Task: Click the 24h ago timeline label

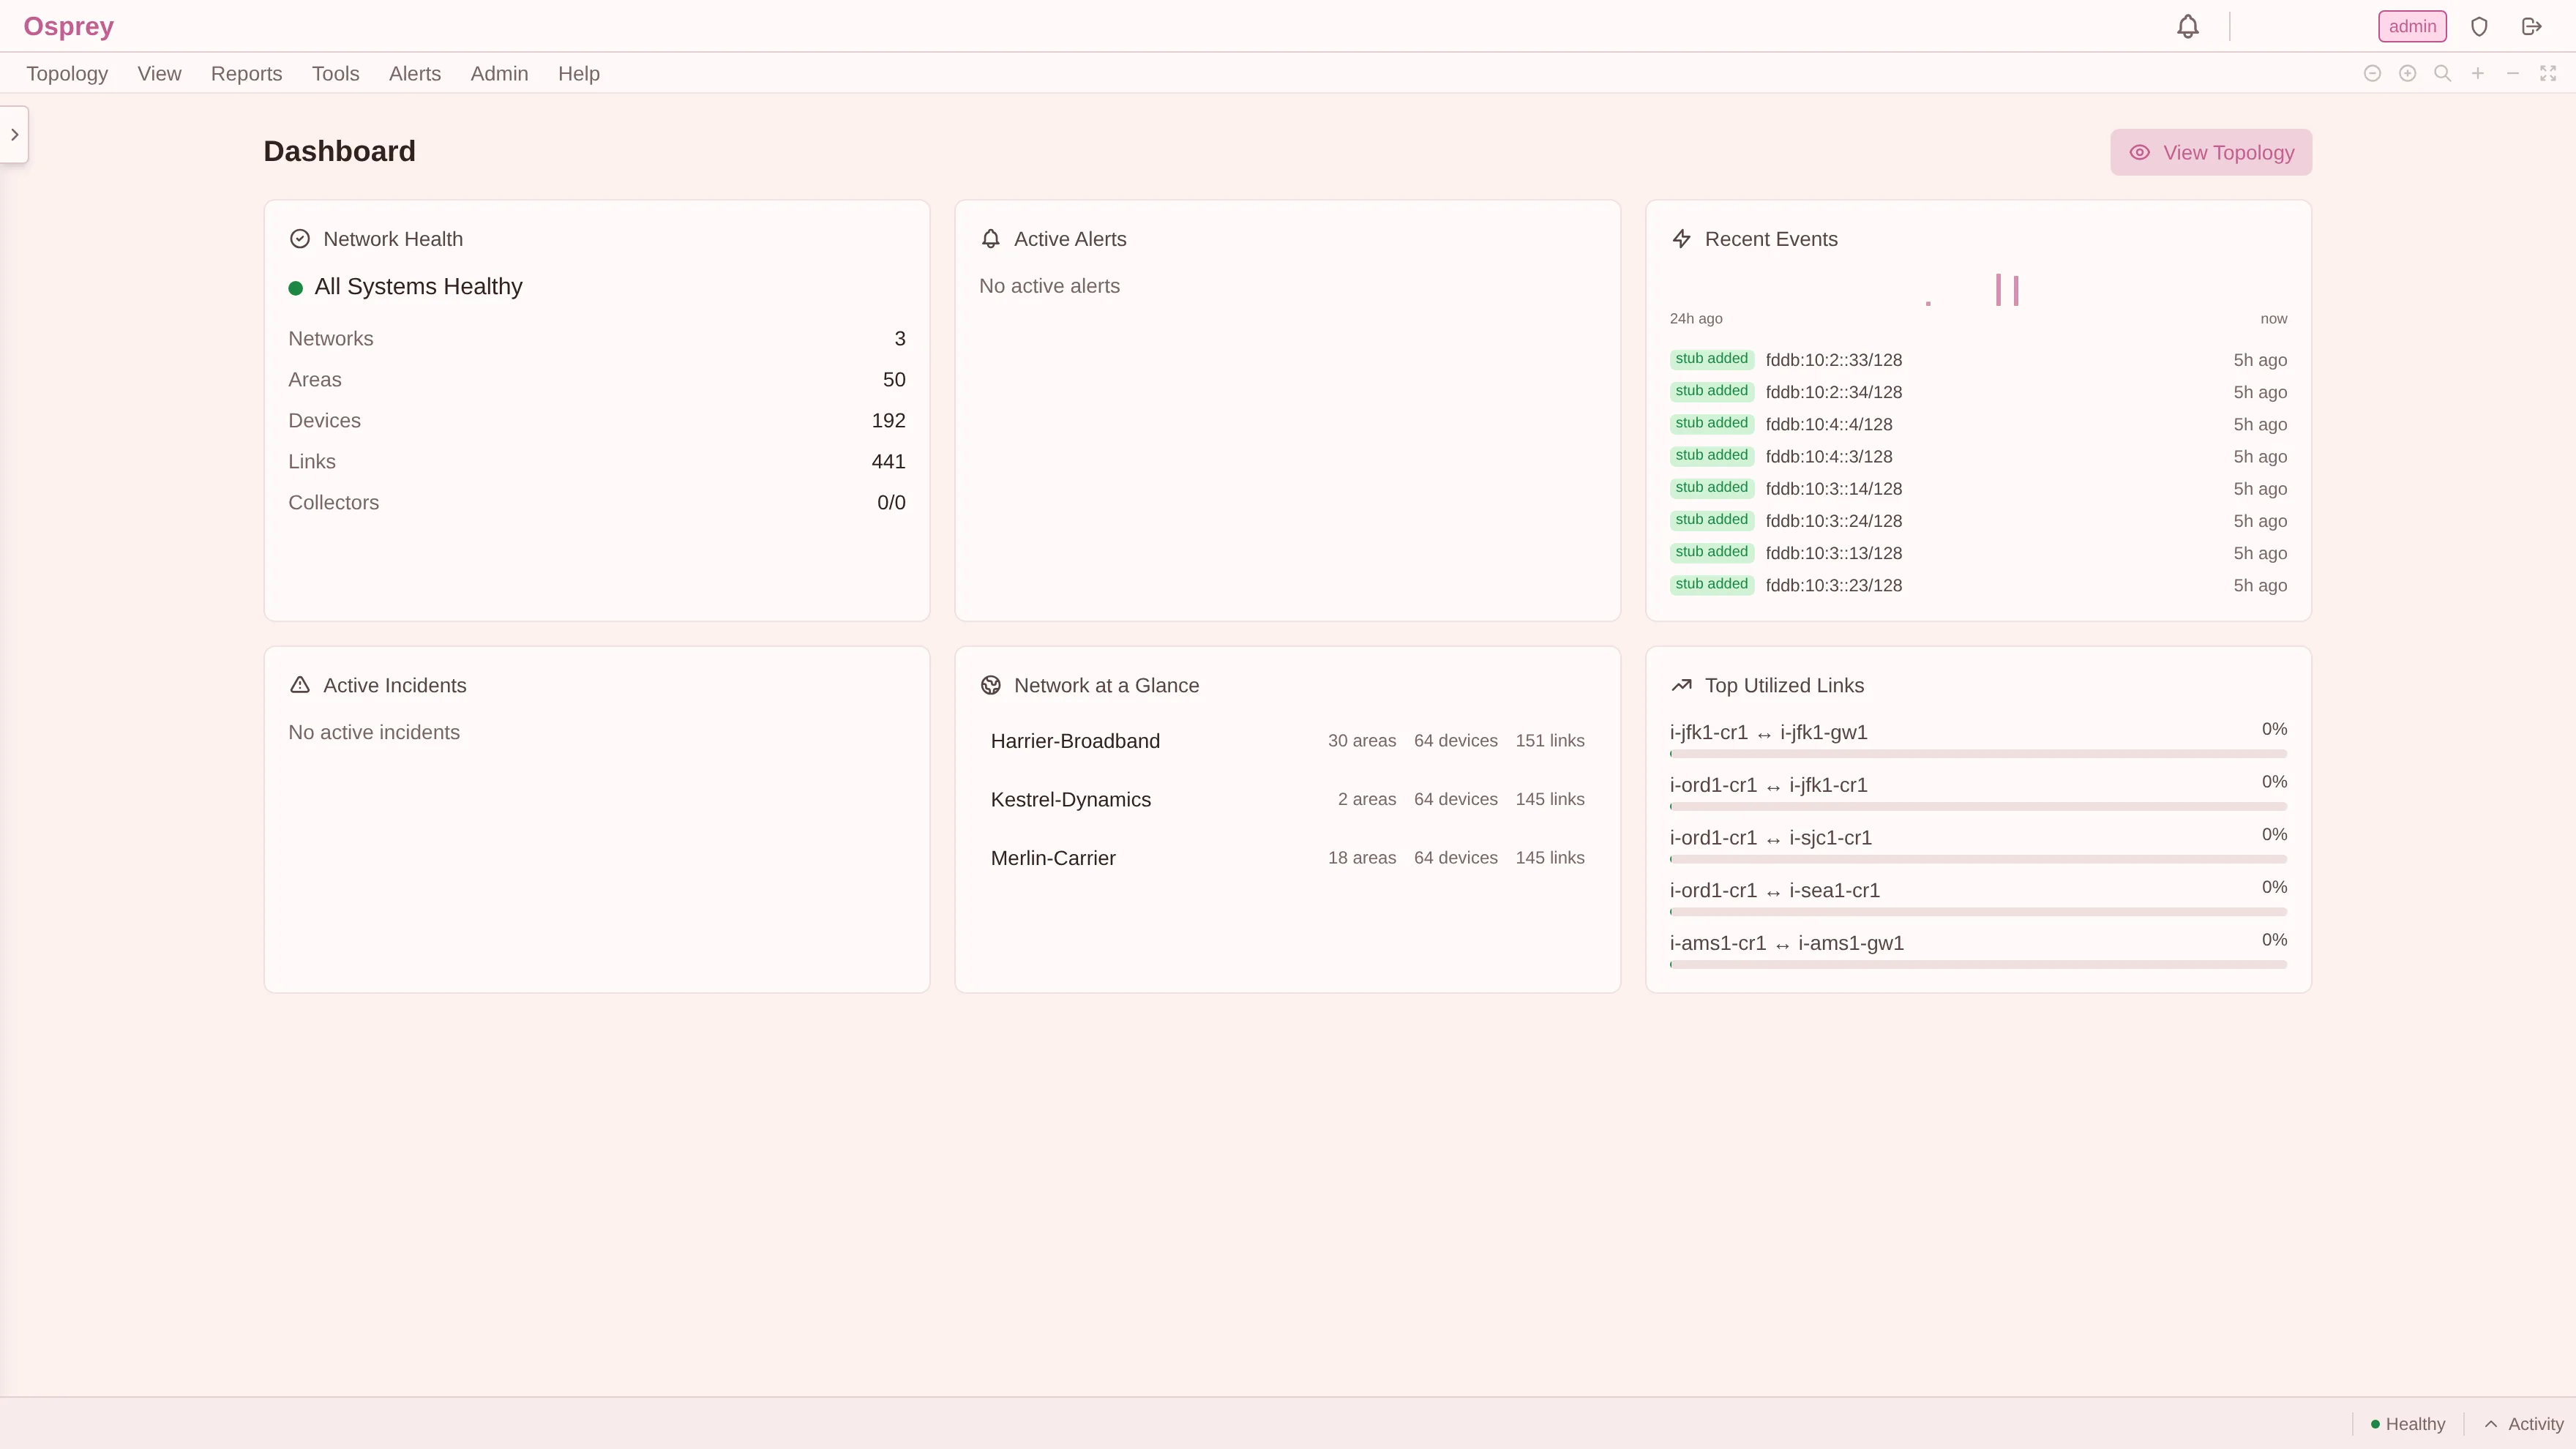Action: [x=1696, y=319]
